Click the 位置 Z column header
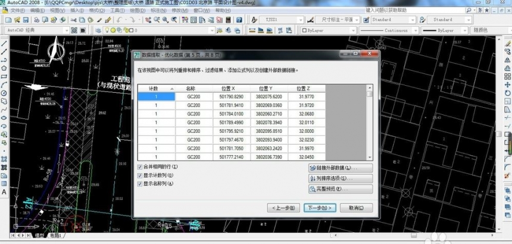Viewport: 512px width, 244px height. [307, 89]
